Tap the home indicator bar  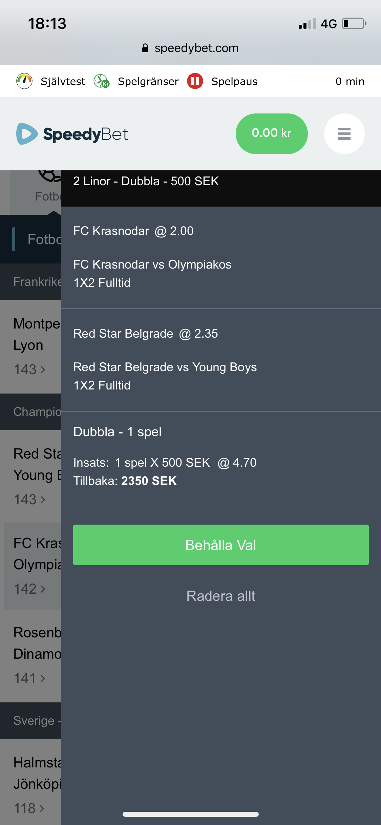point(191,814)
